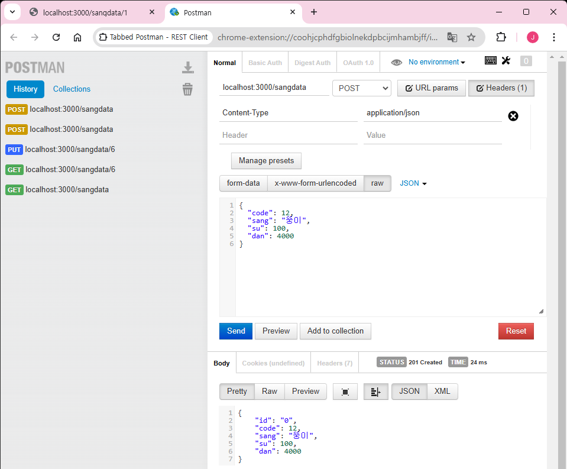The image size is (567, 469).
Task: Click the empty header Value field
Action: click(432, 135)
